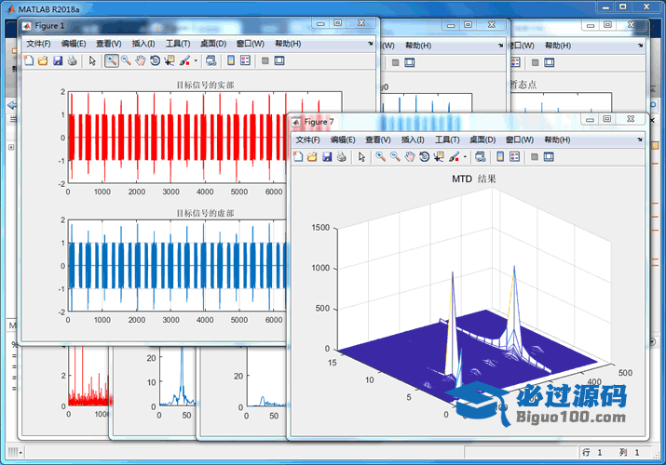The image size is (666, 465).
Task: Open brush color dropdown arrow in Figure 1
Action: 195,61
